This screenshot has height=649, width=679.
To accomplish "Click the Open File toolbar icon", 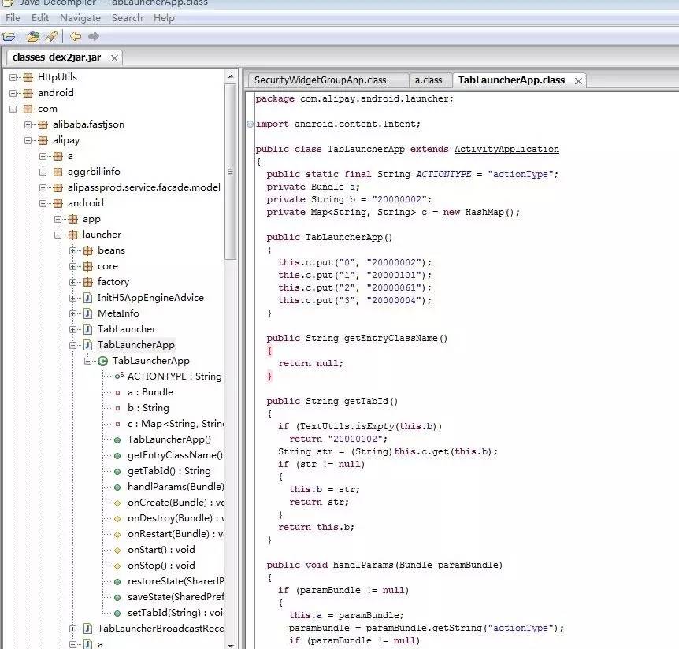I will [9, 36].
